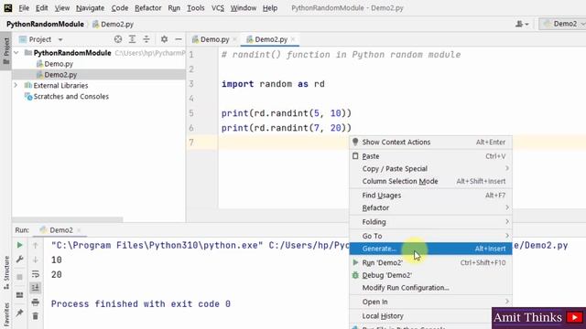Image resolution: width=586 pixels, height=329 pixels.
Task: Choose Column Selection Mode
Action: point(430,181)
